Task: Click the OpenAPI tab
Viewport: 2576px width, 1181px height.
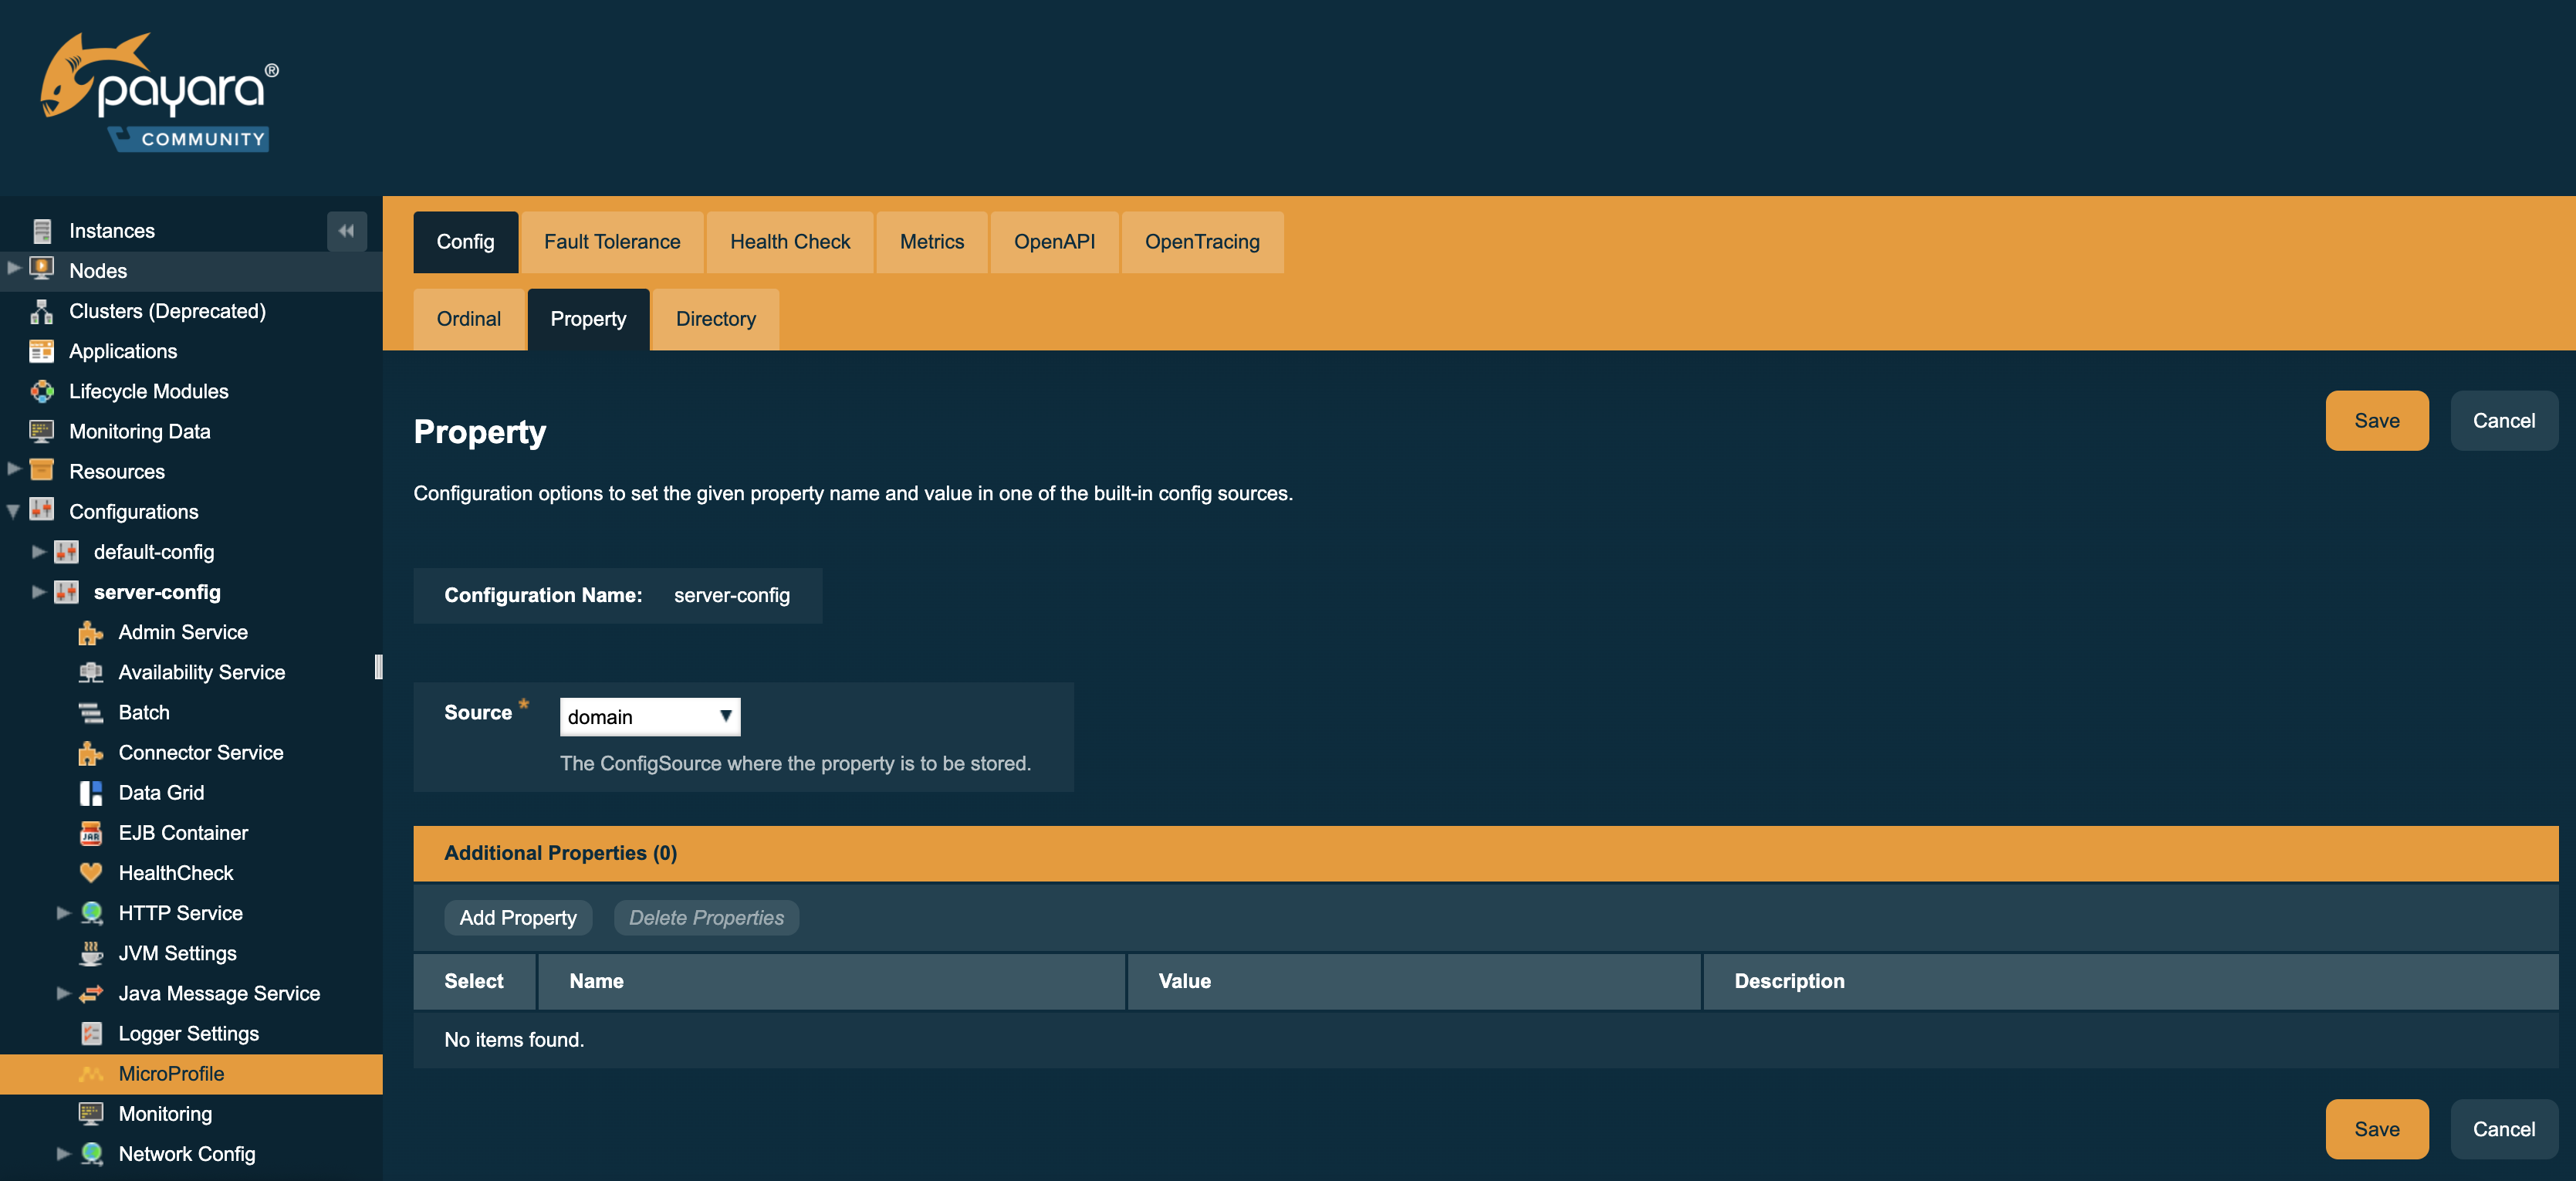Action: tap(1053, 240)
